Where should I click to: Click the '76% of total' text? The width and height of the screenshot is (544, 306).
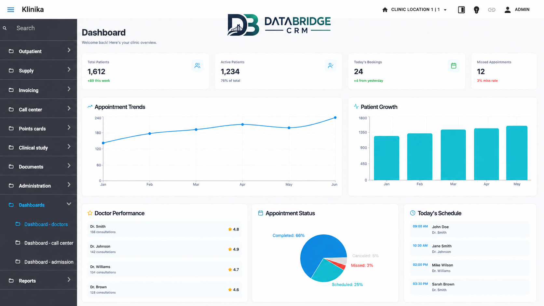230,81
